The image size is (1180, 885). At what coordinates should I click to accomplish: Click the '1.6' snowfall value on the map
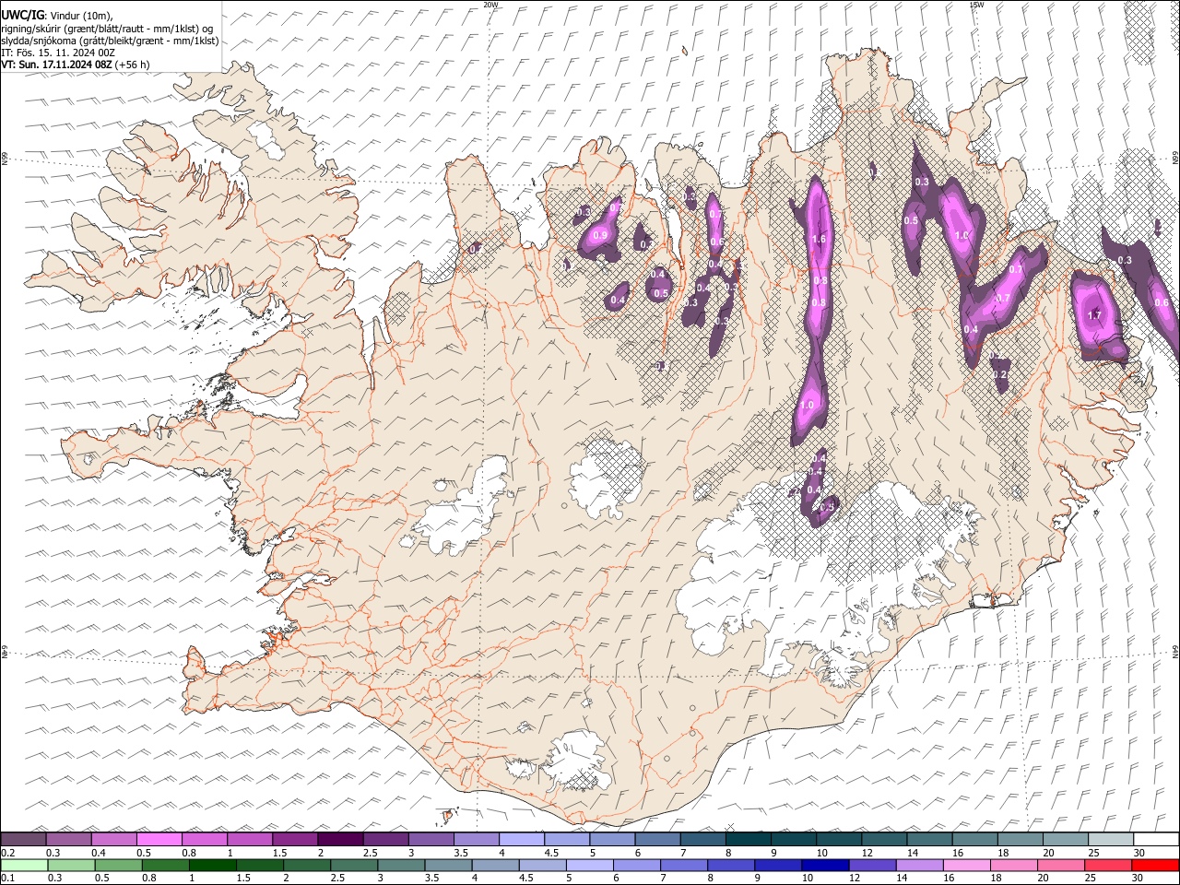[x=819, y=240]
